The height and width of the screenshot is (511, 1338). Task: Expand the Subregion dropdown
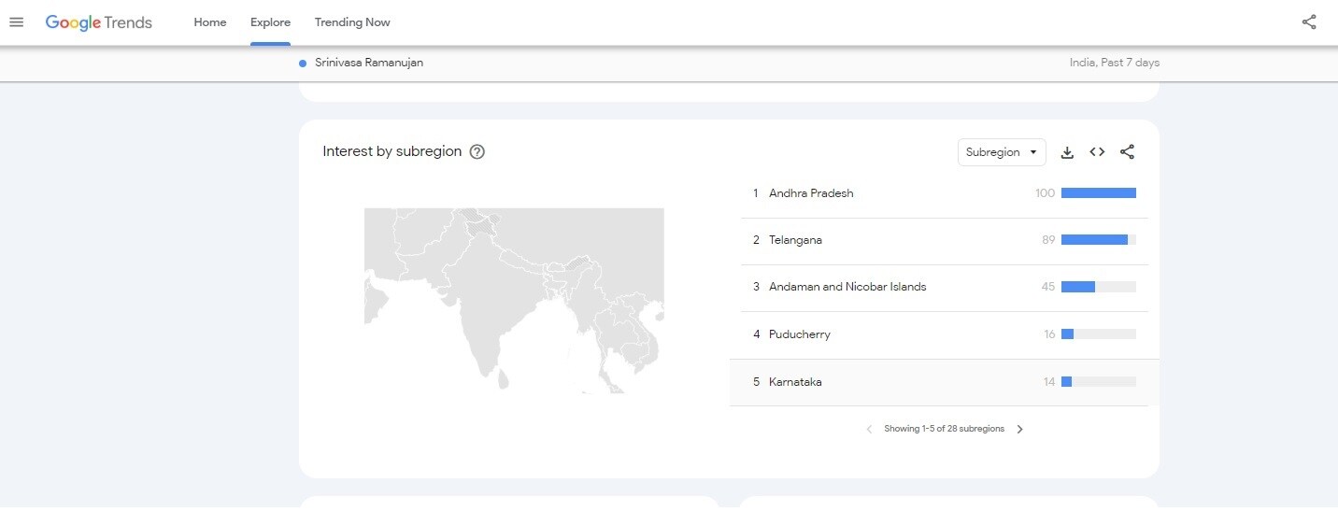point(1001,152)
